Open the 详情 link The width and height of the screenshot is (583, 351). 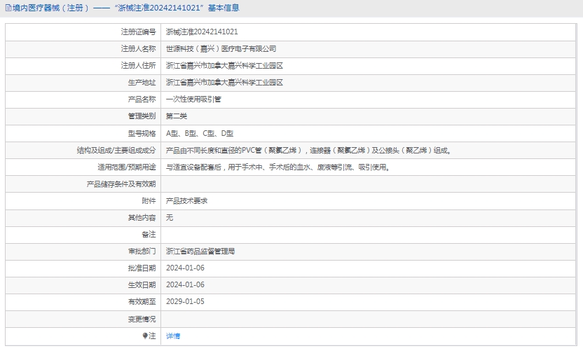(x=173, y=336)
